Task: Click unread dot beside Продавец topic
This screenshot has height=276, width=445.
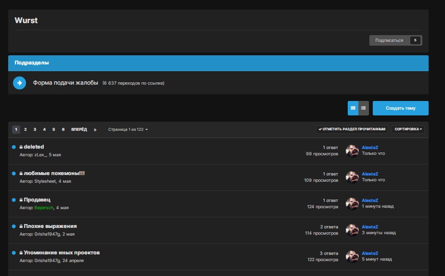Action: click(14, 200)
